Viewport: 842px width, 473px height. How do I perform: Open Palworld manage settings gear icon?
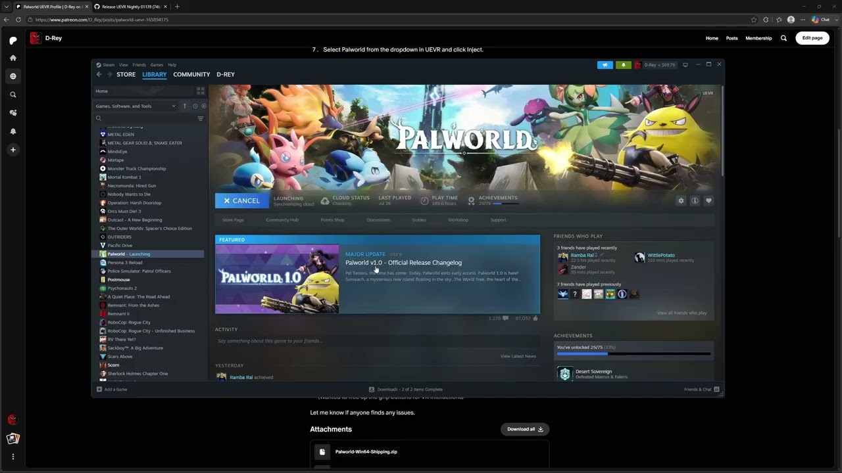tap(681, 200)
